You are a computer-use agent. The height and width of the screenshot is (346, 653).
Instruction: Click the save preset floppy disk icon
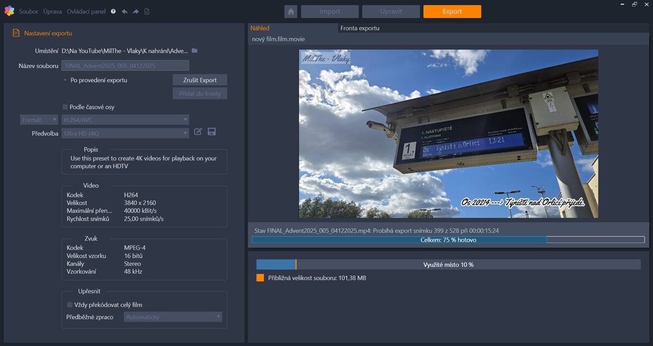click(212, 132)
